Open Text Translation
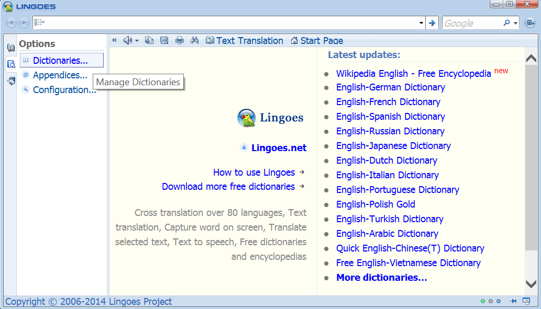This screenshot has width=541, height=309. click(x=244, y=40)
